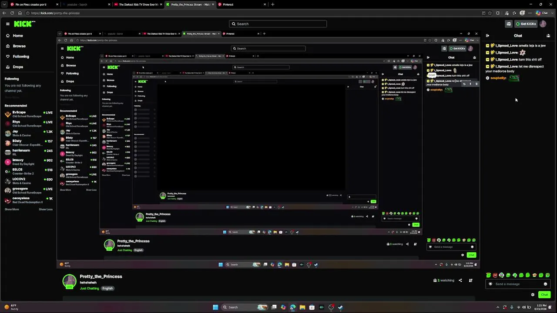Open chat settings gear
This screenshot has height=313, width=557.
tap(533, 295)
